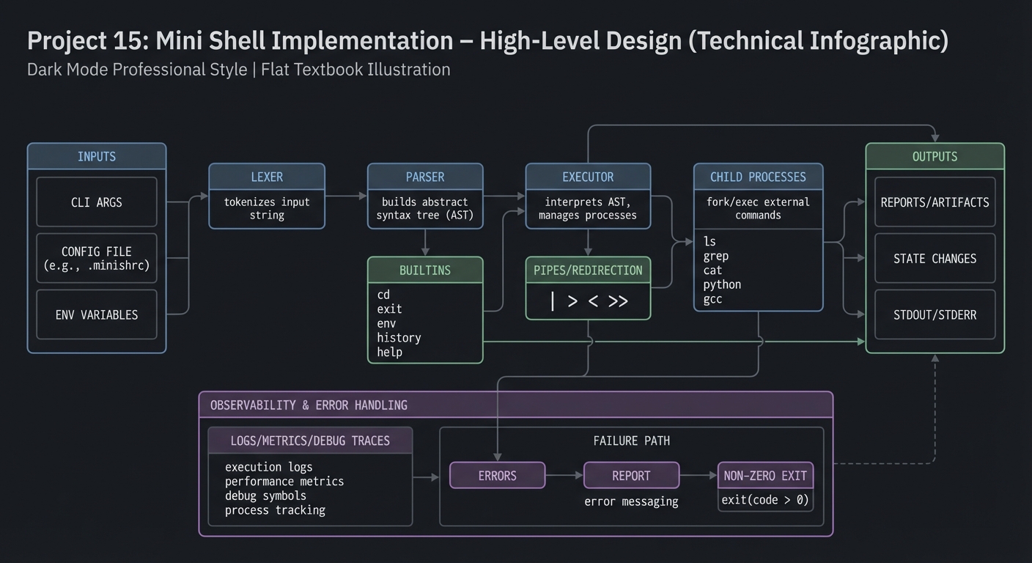This screenshot has height=563, width=1032.
Task: Click the REPORT button
Action: pyautogui.click(x=631, y=475)
